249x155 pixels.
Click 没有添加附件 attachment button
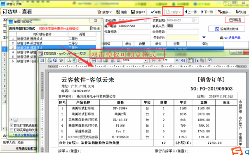tap(227, 29)
